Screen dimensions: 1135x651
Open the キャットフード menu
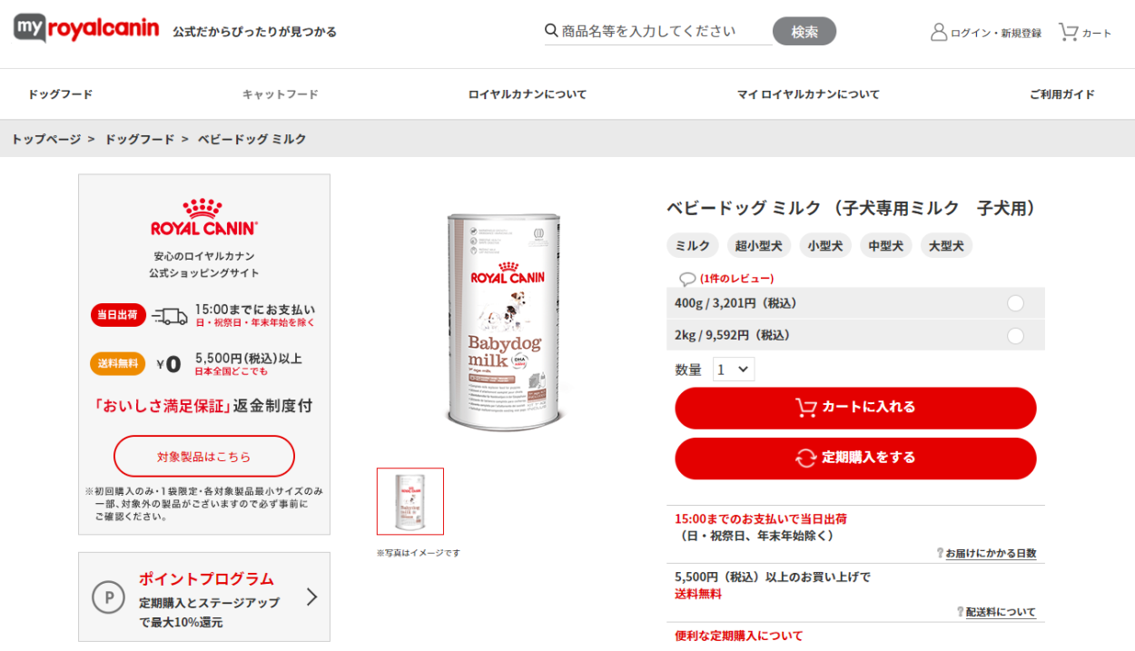pos(281,94)
